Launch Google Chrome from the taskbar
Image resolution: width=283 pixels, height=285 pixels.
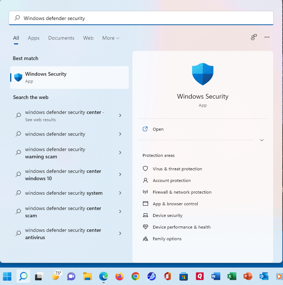pyautogui.click(x=136, y=277)
